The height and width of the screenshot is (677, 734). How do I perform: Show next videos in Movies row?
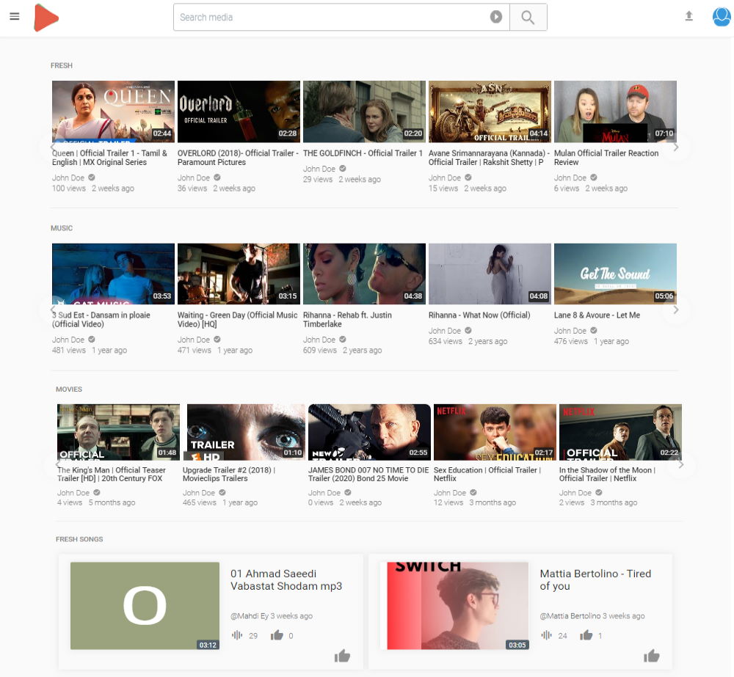(x=680, y=464)
